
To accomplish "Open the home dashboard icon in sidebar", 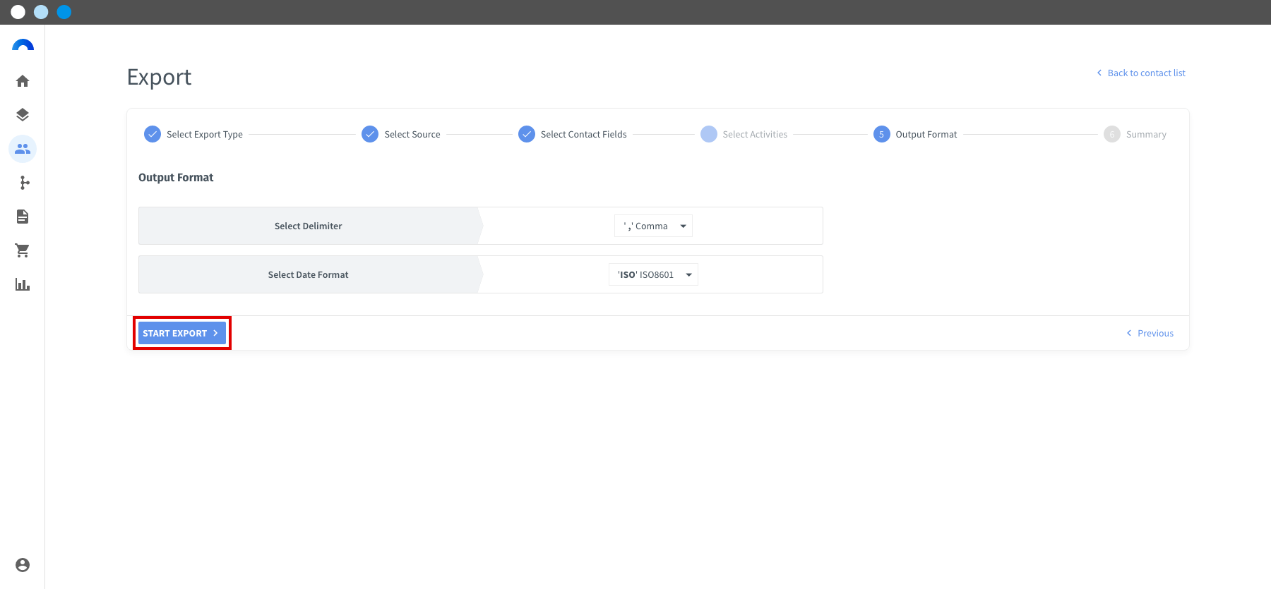I will coord(23,81).
